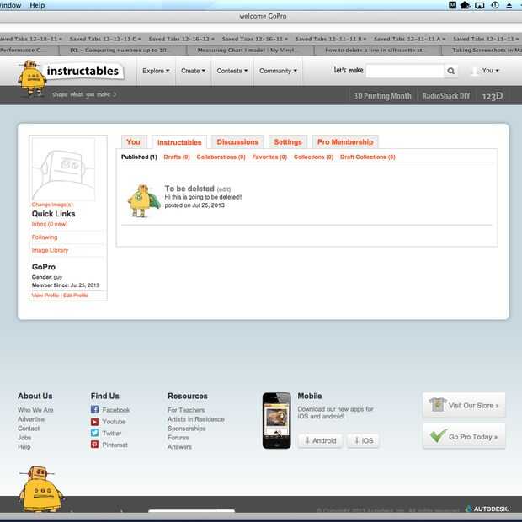Click the Time Machine clock icon in menu bar
The height and width of the screenshot is (522, 522).
[x=495, y=5]
